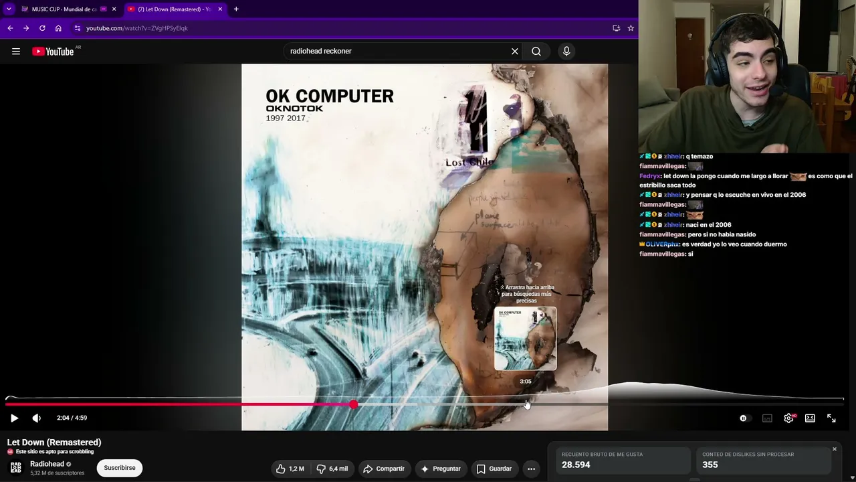This screenshot has width=856, height=482.
Task: Mute the video volume
Action: pyautogui.click(x=37, y=418)
